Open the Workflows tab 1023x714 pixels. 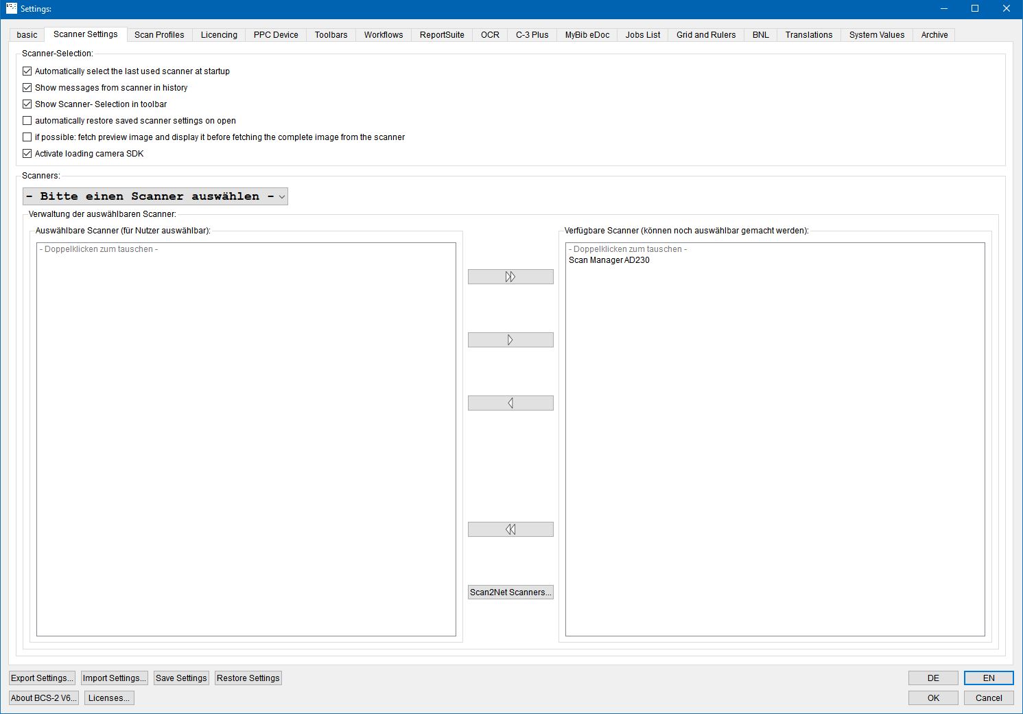(383, 34)
